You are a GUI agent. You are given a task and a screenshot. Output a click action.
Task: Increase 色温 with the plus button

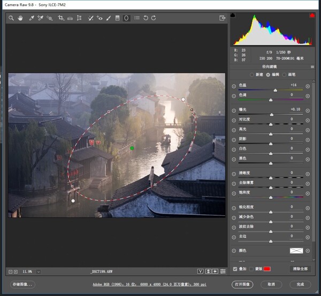(308, 86)
